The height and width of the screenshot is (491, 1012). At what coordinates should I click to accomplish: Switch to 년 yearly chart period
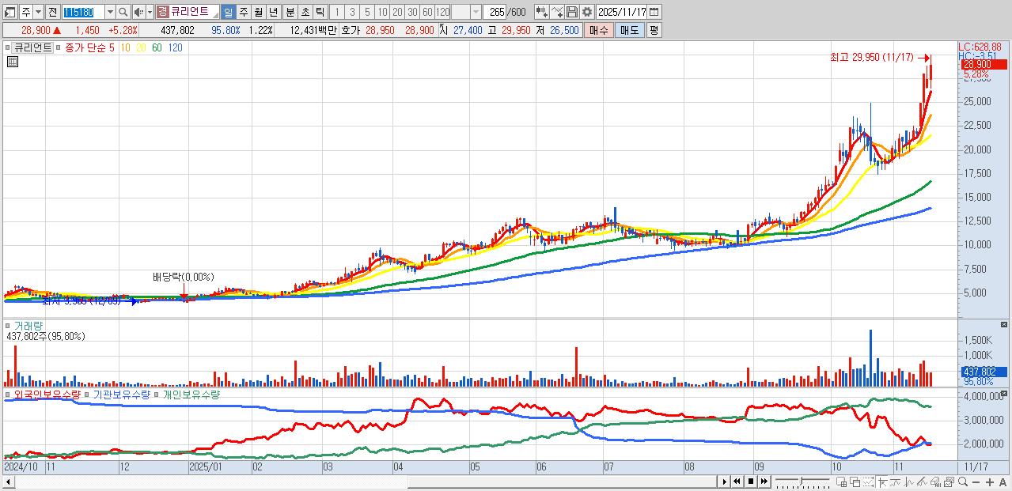click(x=273, y=12)
